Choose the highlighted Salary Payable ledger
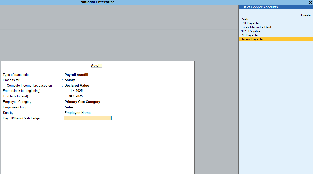 click(x=251, y=39)
